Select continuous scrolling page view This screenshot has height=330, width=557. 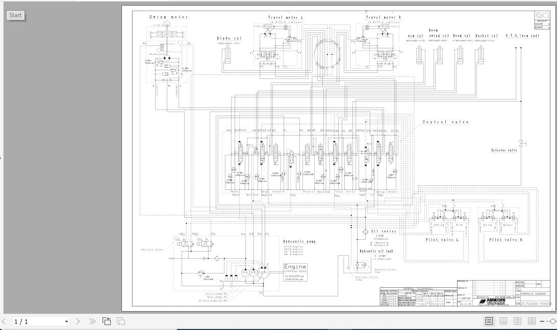coord(503,321)
